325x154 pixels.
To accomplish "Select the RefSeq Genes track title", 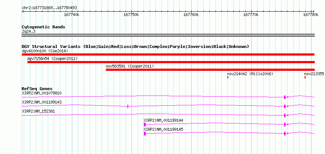I will pos(37,89).
